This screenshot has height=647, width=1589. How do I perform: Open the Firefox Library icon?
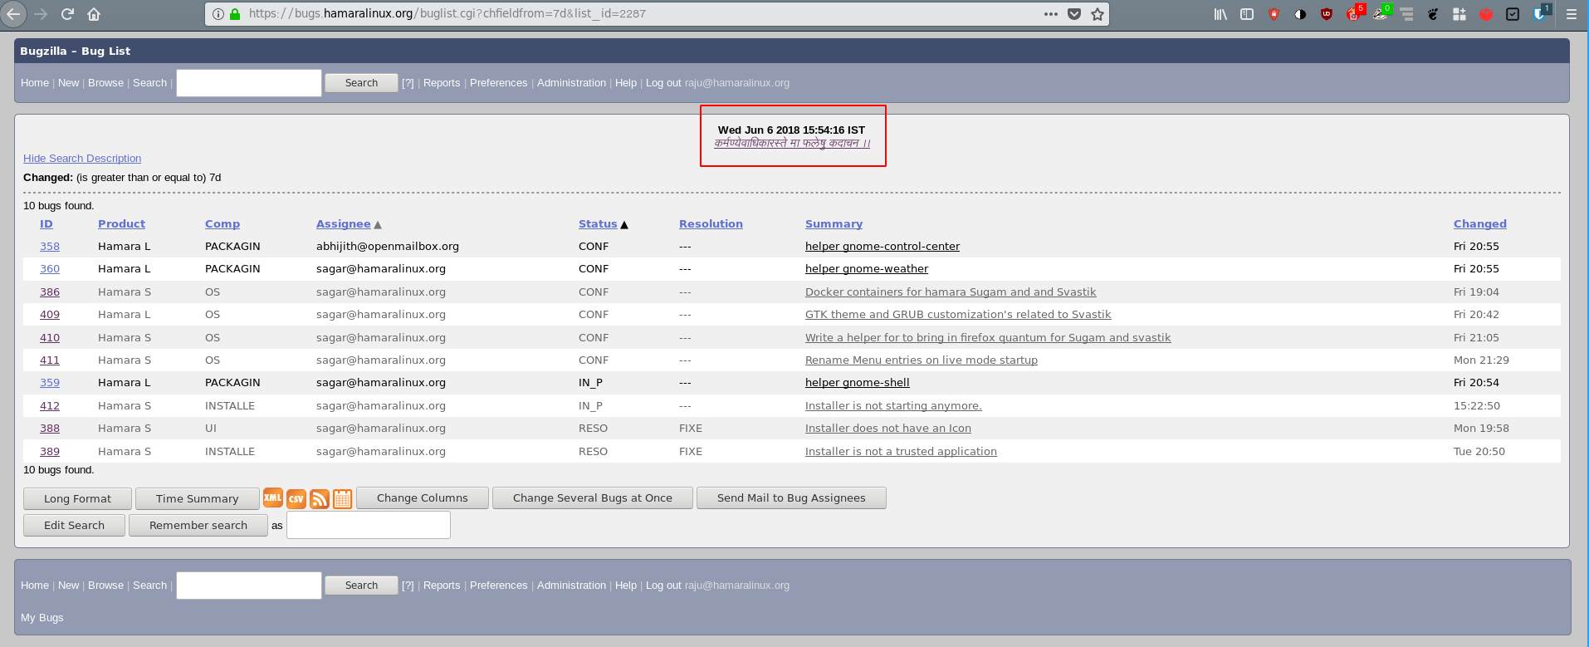pyautogui.click(x=1220, y=14)
